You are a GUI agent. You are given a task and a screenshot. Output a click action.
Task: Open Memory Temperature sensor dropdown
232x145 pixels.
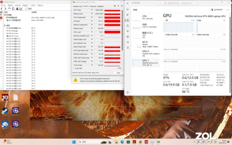(x=92, y=25)
